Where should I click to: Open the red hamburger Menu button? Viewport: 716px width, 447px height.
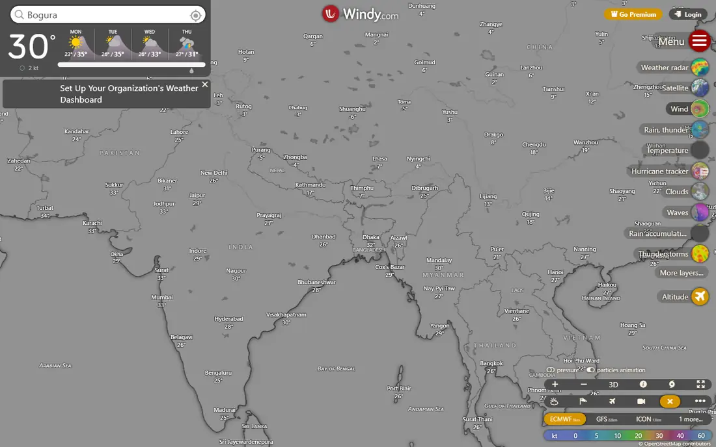pos(699,41)
